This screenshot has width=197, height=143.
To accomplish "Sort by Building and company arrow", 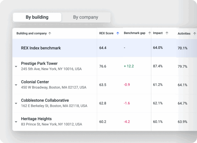I will coord(50,33).
